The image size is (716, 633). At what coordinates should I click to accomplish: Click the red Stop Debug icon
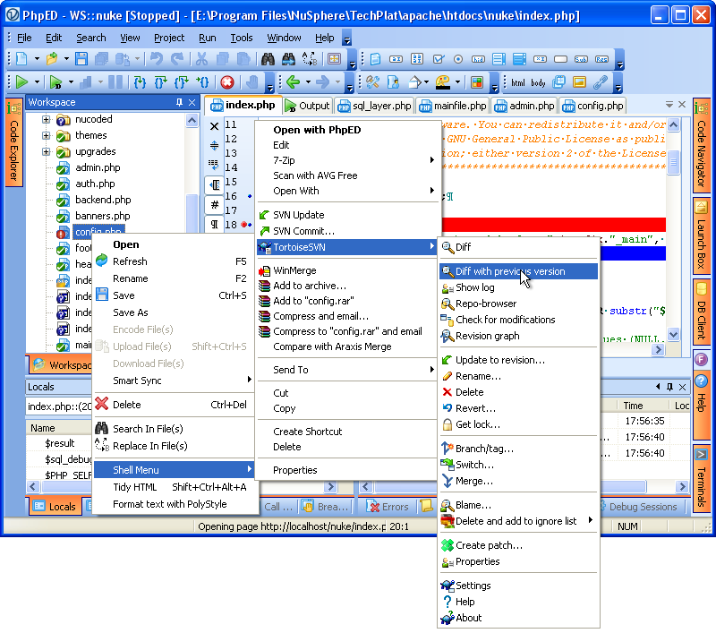click(x=227, y=82)
